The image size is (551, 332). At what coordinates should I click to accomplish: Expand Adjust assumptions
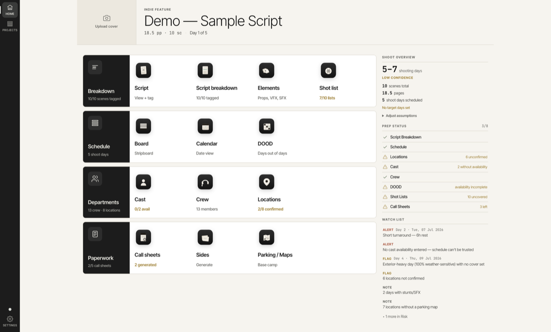point(399,116)
